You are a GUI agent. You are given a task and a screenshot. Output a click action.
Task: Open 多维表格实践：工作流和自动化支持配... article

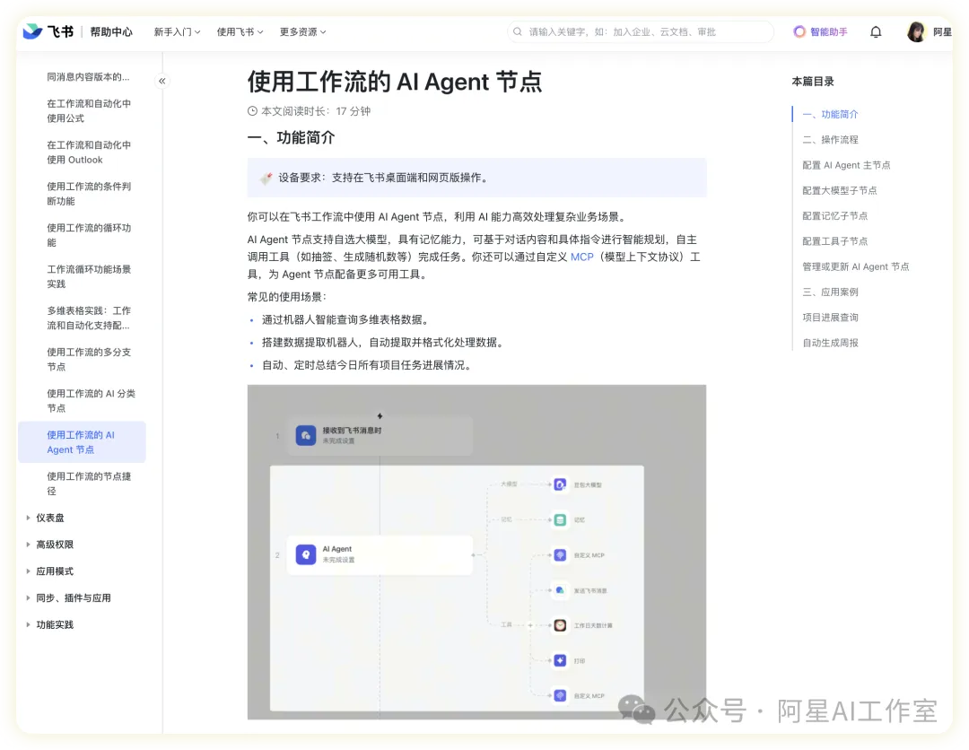(89, 318)
